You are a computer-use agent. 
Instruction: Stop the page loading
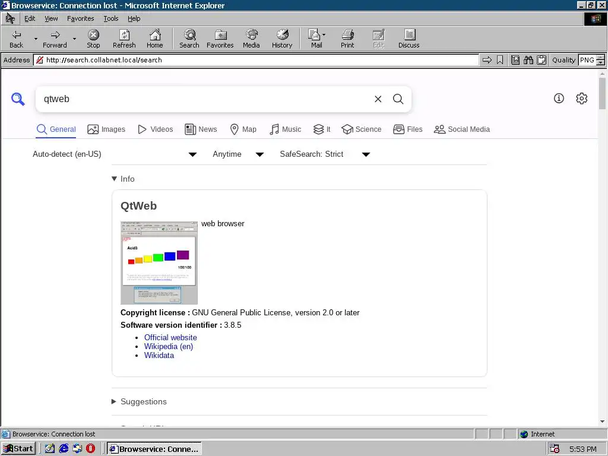click(93, 39)
